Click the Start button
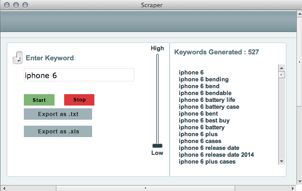 pos(39,100)
